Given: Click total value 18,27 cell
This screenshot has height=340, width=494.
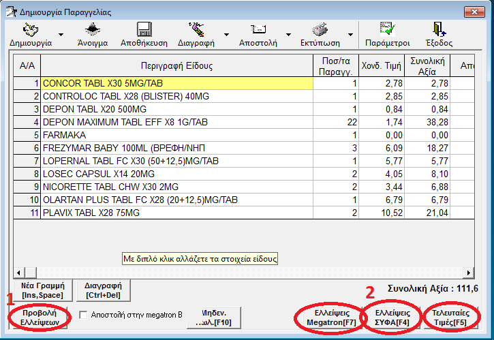Looking at the screenshot, I should click(427, 148).
